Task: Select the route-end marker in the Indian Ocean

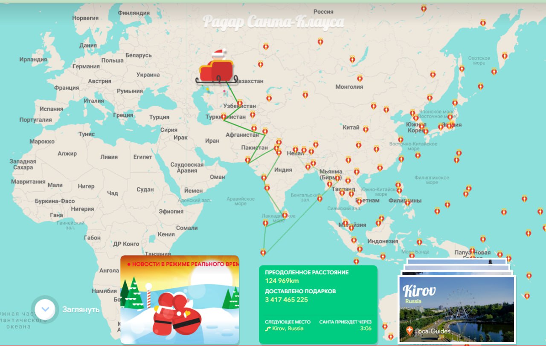Action: click(x=263, y=252)
